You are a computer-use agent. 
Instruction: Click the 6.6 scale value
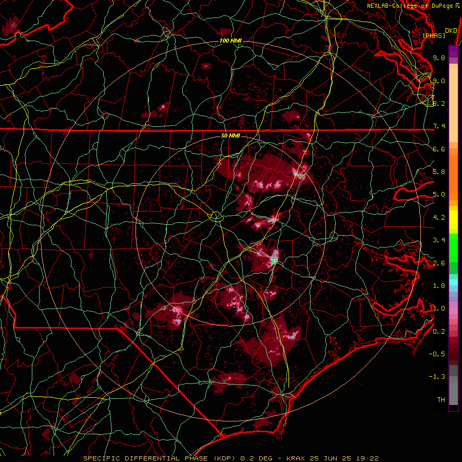(x=439, y=149)
